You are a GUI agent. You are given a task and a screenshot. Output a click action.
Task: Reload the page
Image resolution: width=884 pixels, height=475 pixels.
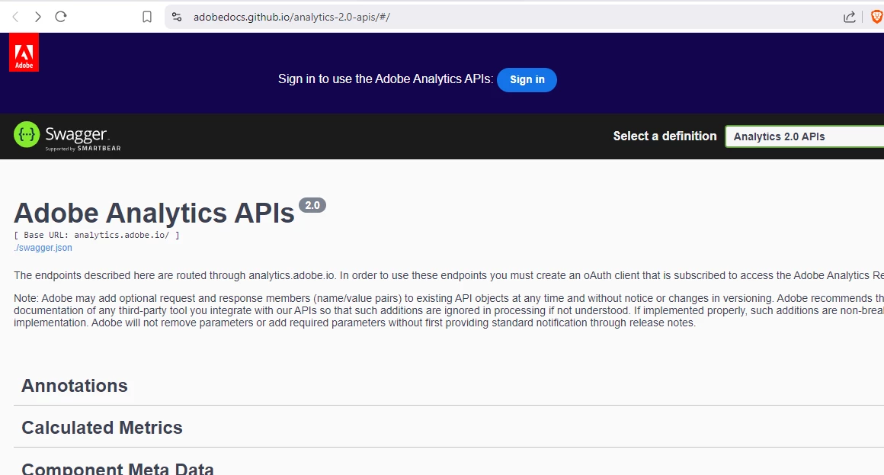pos(61,17)
